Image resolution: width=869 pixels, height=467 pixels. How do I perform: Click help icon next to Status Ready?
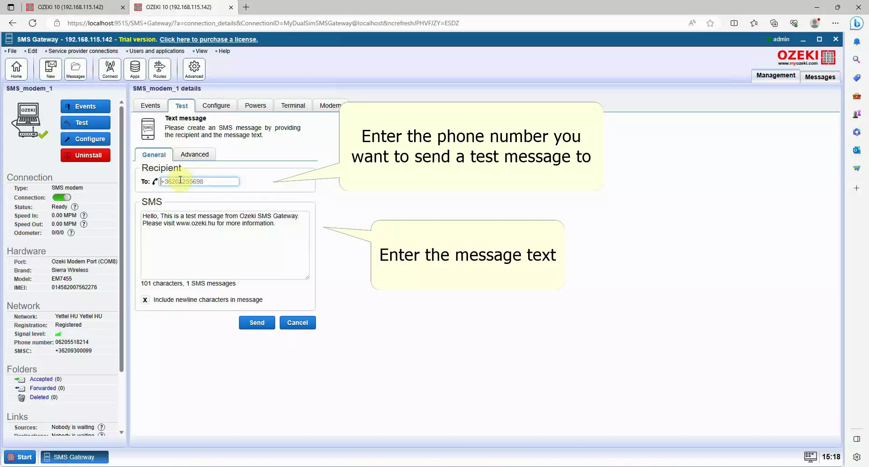tap(75, 207)
